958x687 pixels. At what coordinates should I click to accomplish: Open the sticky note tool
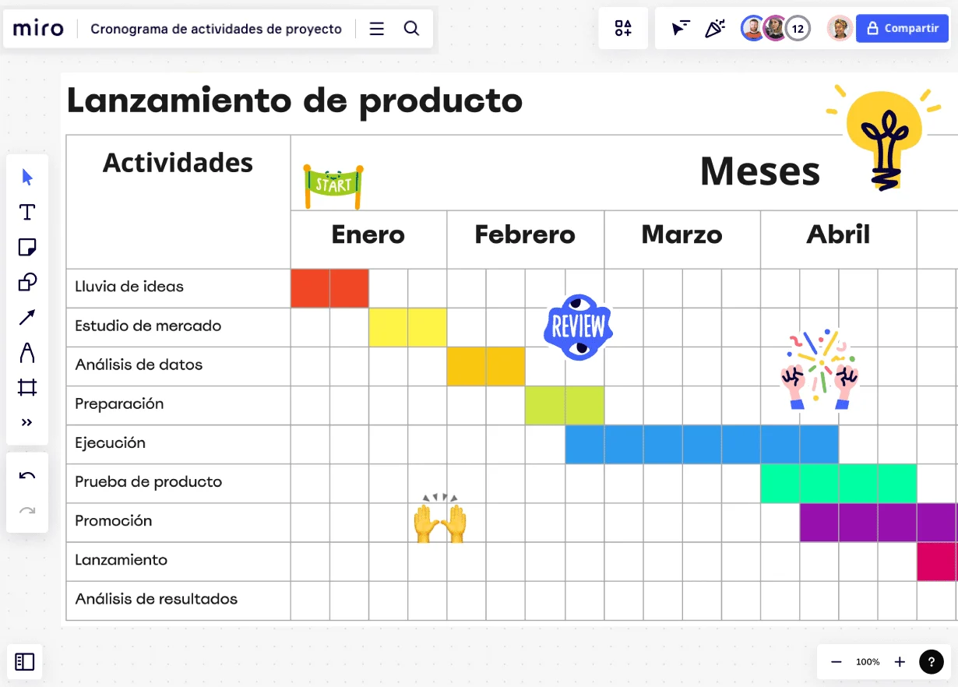pos(26,247)
